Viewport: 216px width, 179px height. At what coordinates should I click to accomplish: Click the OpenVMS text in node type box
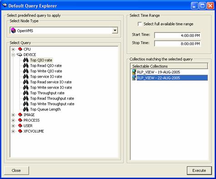coord(25,31)
